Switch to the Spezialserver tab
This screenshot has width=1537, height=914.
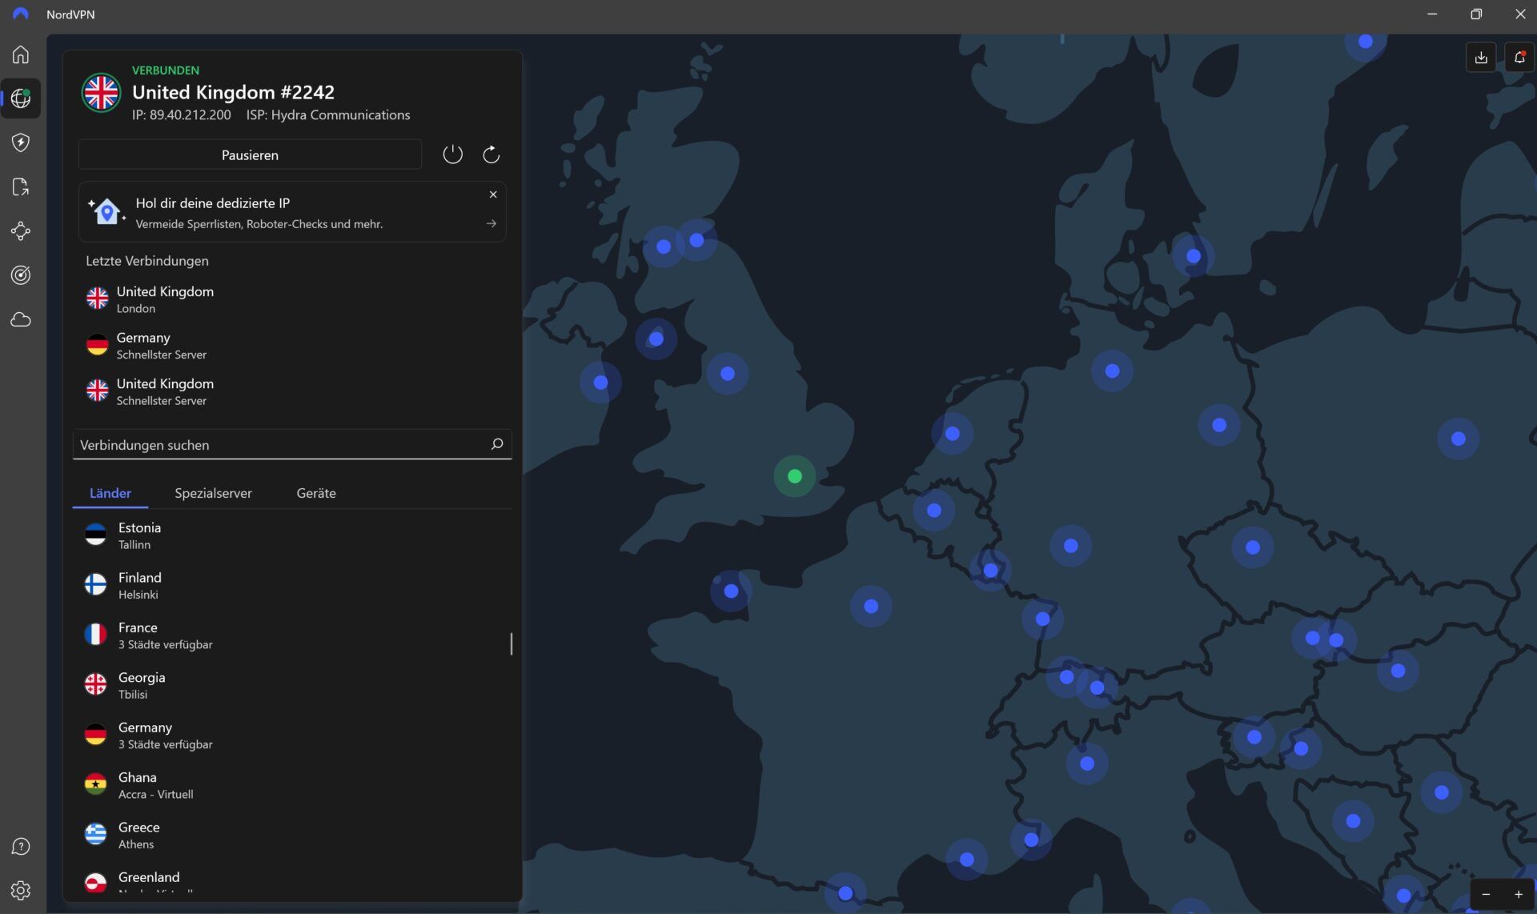pyautogui.click(x=213, y=493)
